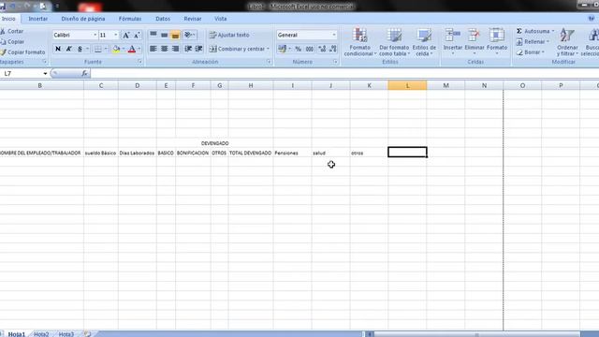Open the Name Box dropdown arrow
Screen dimensions: 599x337
click(45, 74)
